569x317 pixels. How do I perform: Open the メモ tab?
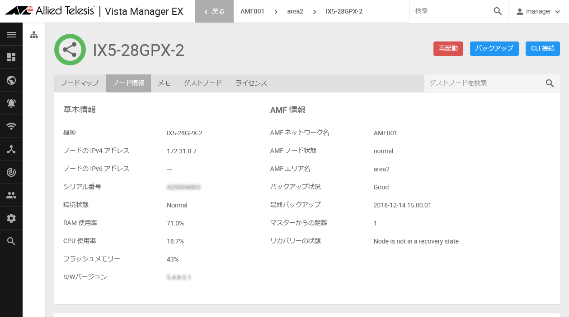pyautogui.click(x=164, y=83)
